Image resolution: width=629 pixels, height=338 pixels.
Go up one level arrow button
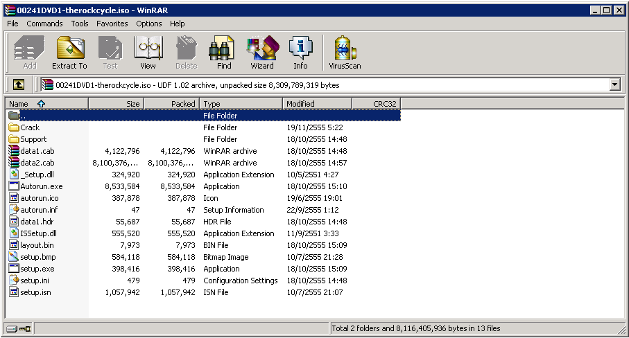click(19, 84)
